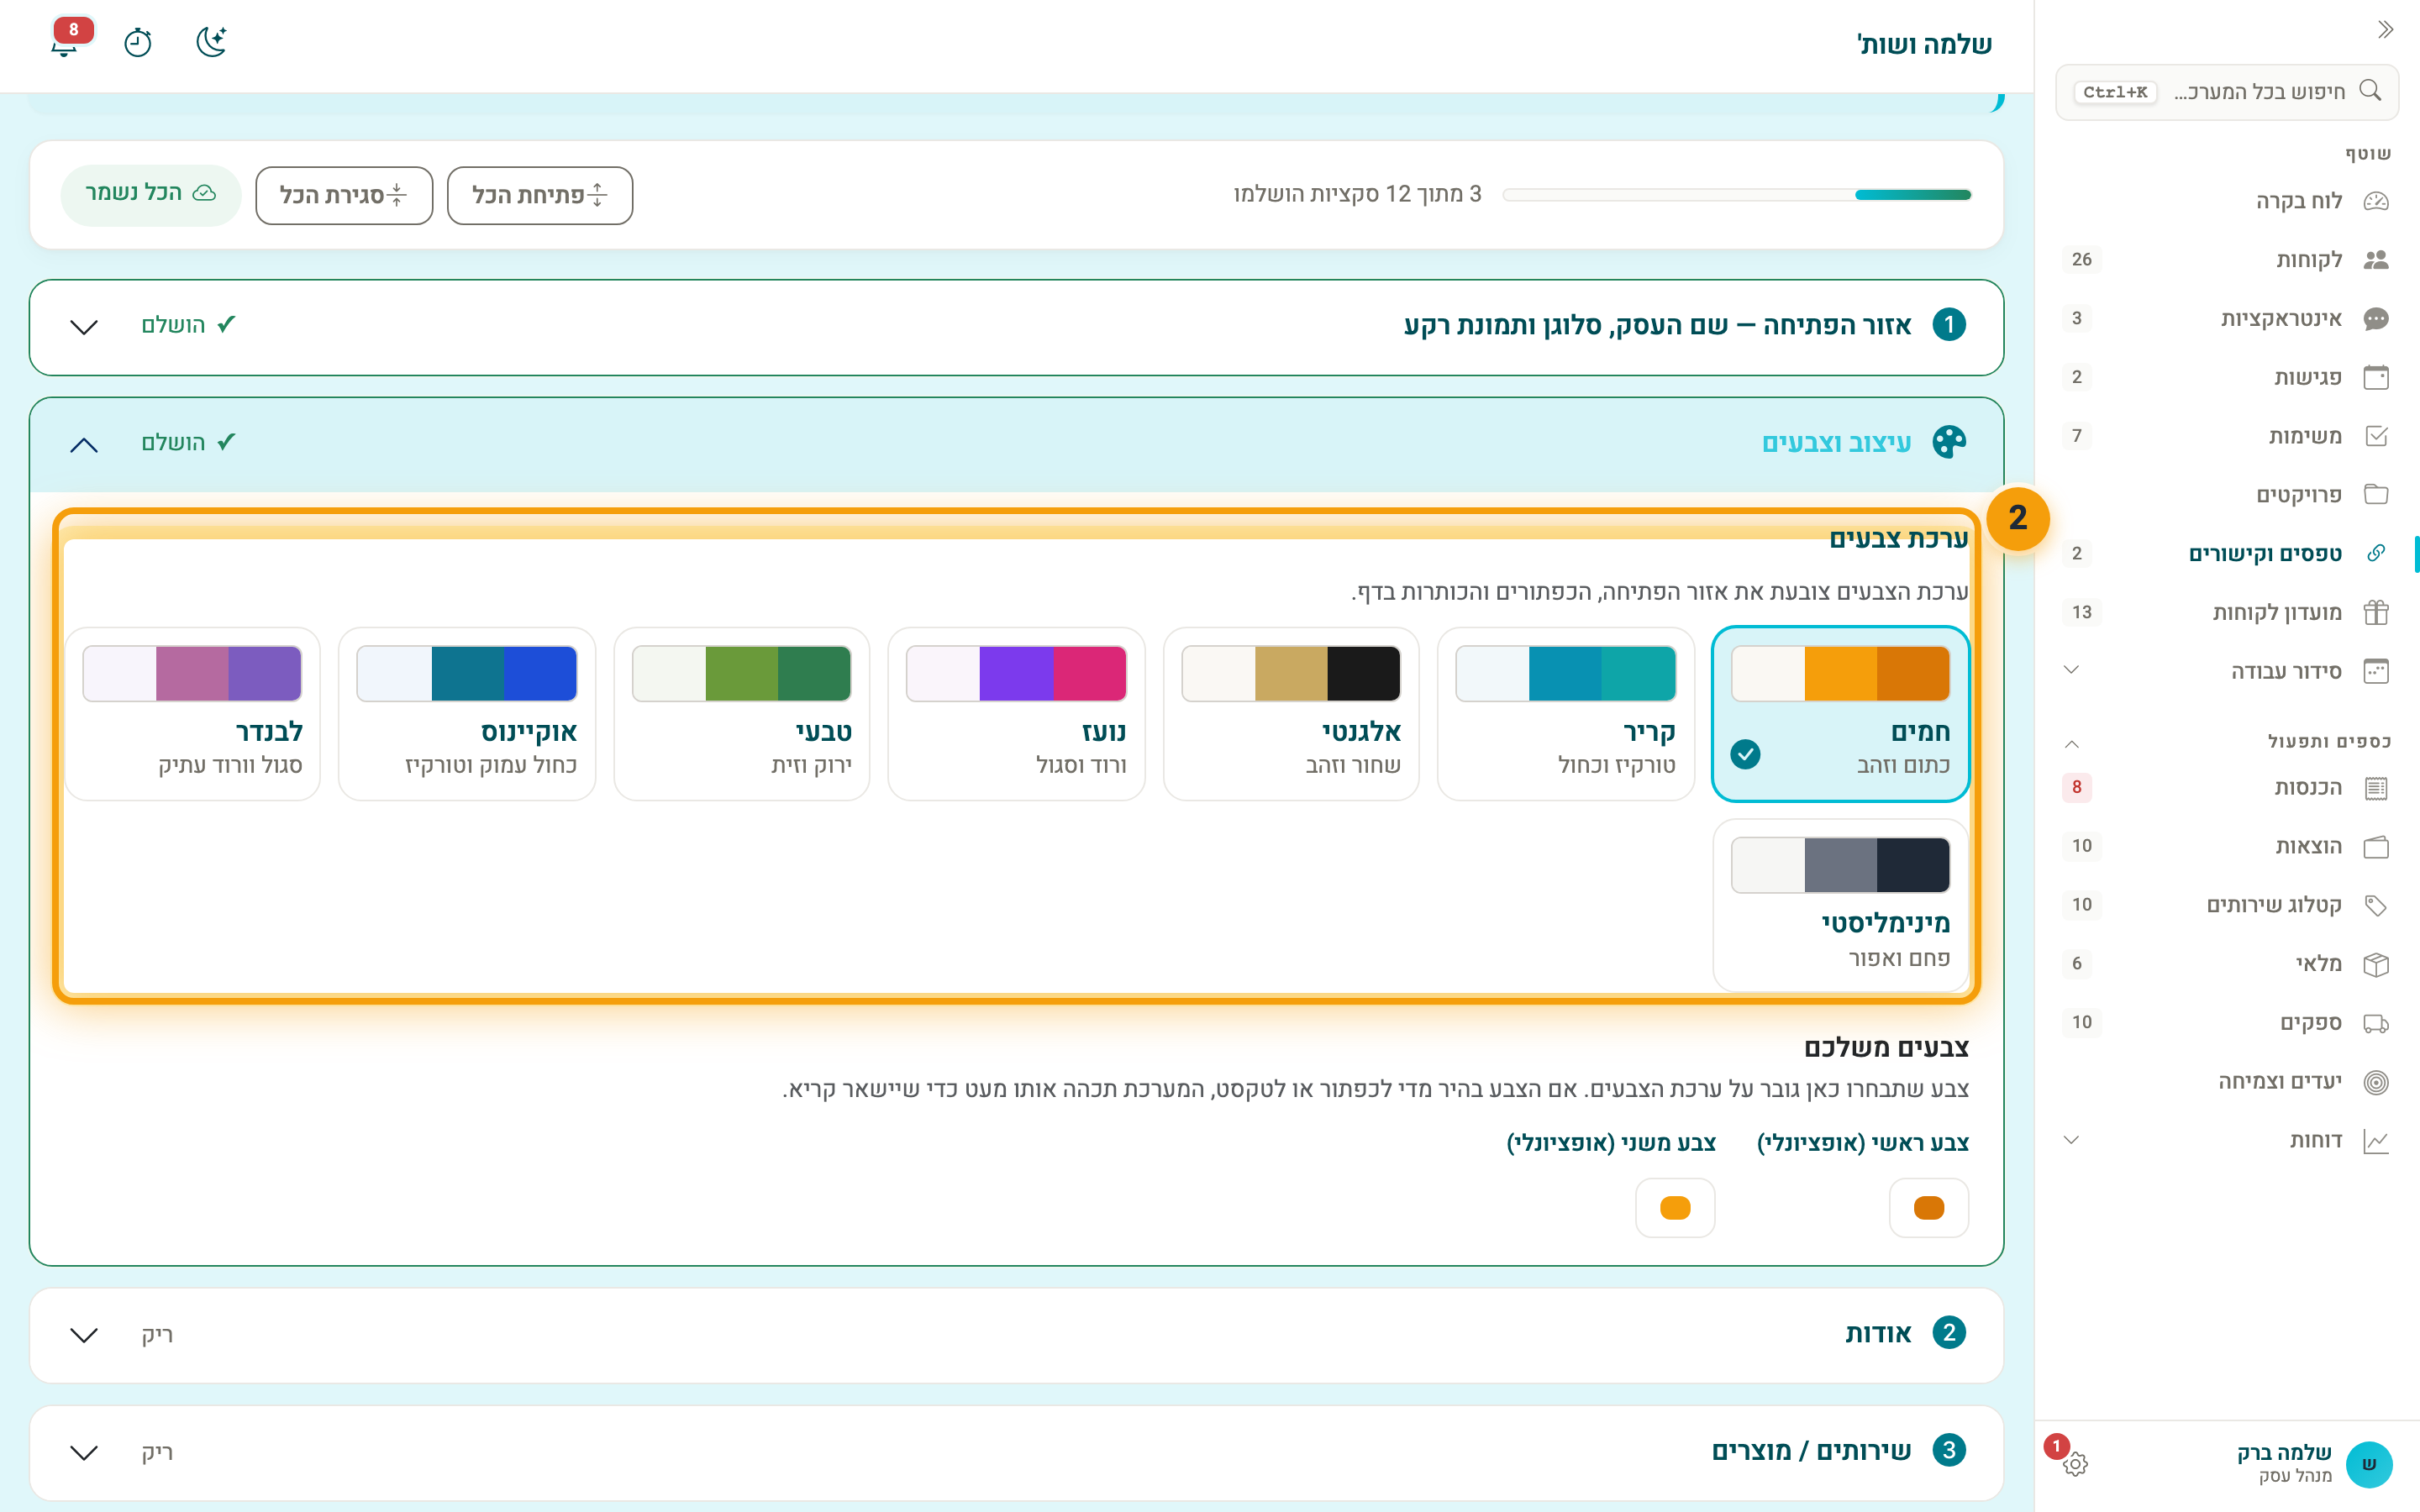Open לקוחות in sidebar
This screenshot has width=2420, height=1512.
coord(2228,260)
